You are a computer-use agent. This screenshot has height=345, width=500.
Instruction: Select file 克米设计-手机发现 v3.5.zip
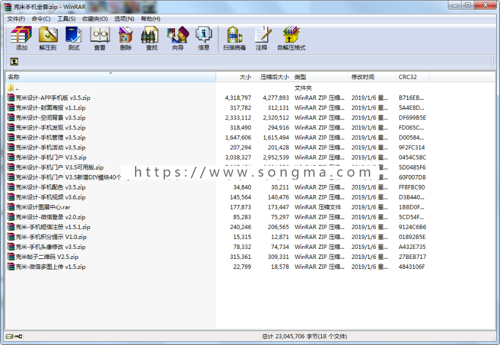pos(51,128)
